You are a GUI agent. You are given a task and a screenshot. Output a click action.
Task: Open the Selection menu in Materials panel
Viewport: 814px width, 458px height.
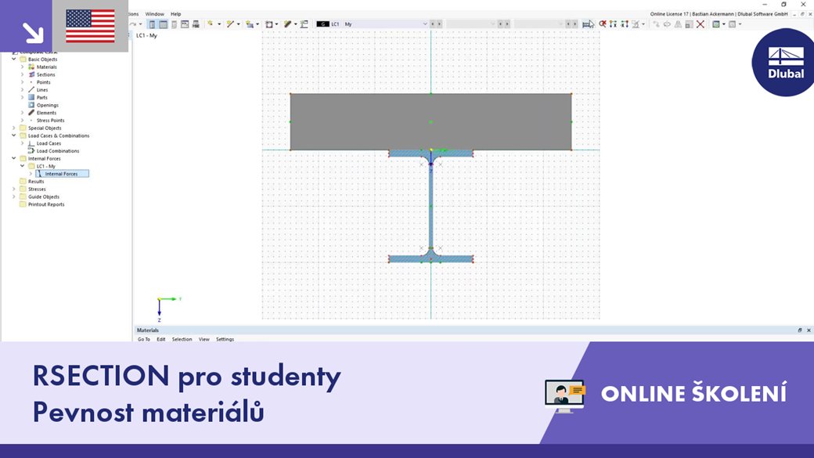182,339
